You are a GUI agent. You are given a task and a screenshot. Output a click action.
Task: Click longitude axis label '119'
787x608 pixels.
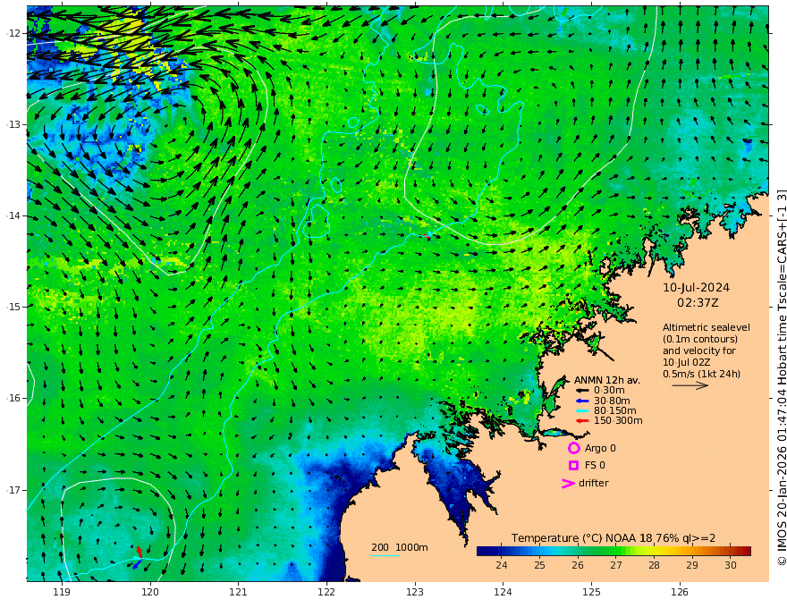(62, 593)
